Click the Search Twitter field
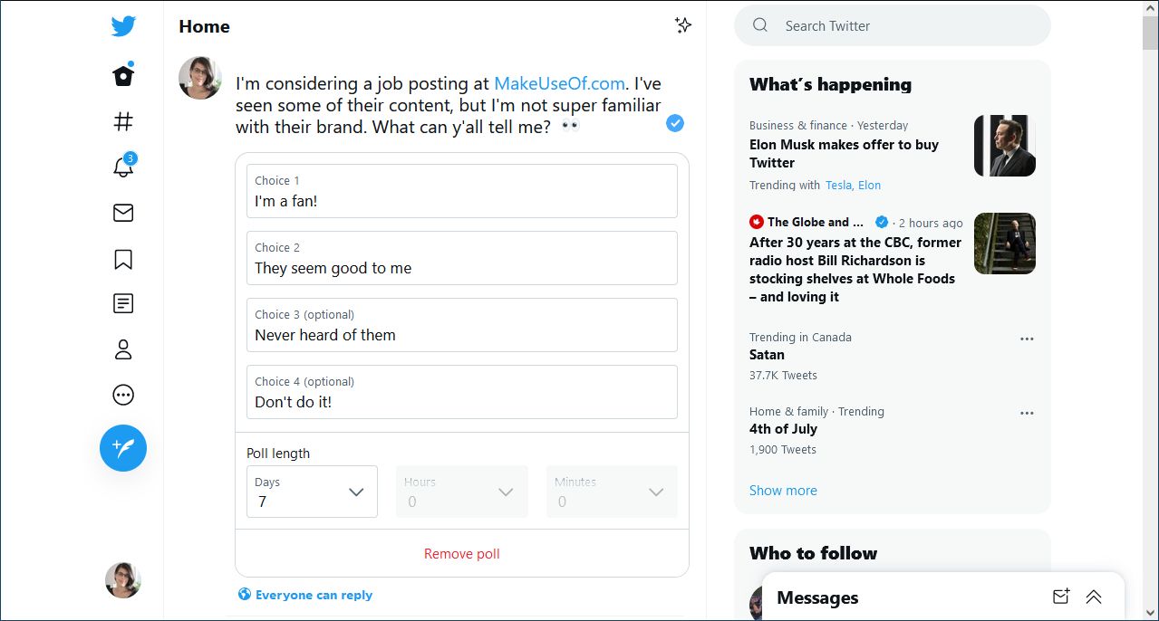 pyautogui.click(x=892, y=25)
